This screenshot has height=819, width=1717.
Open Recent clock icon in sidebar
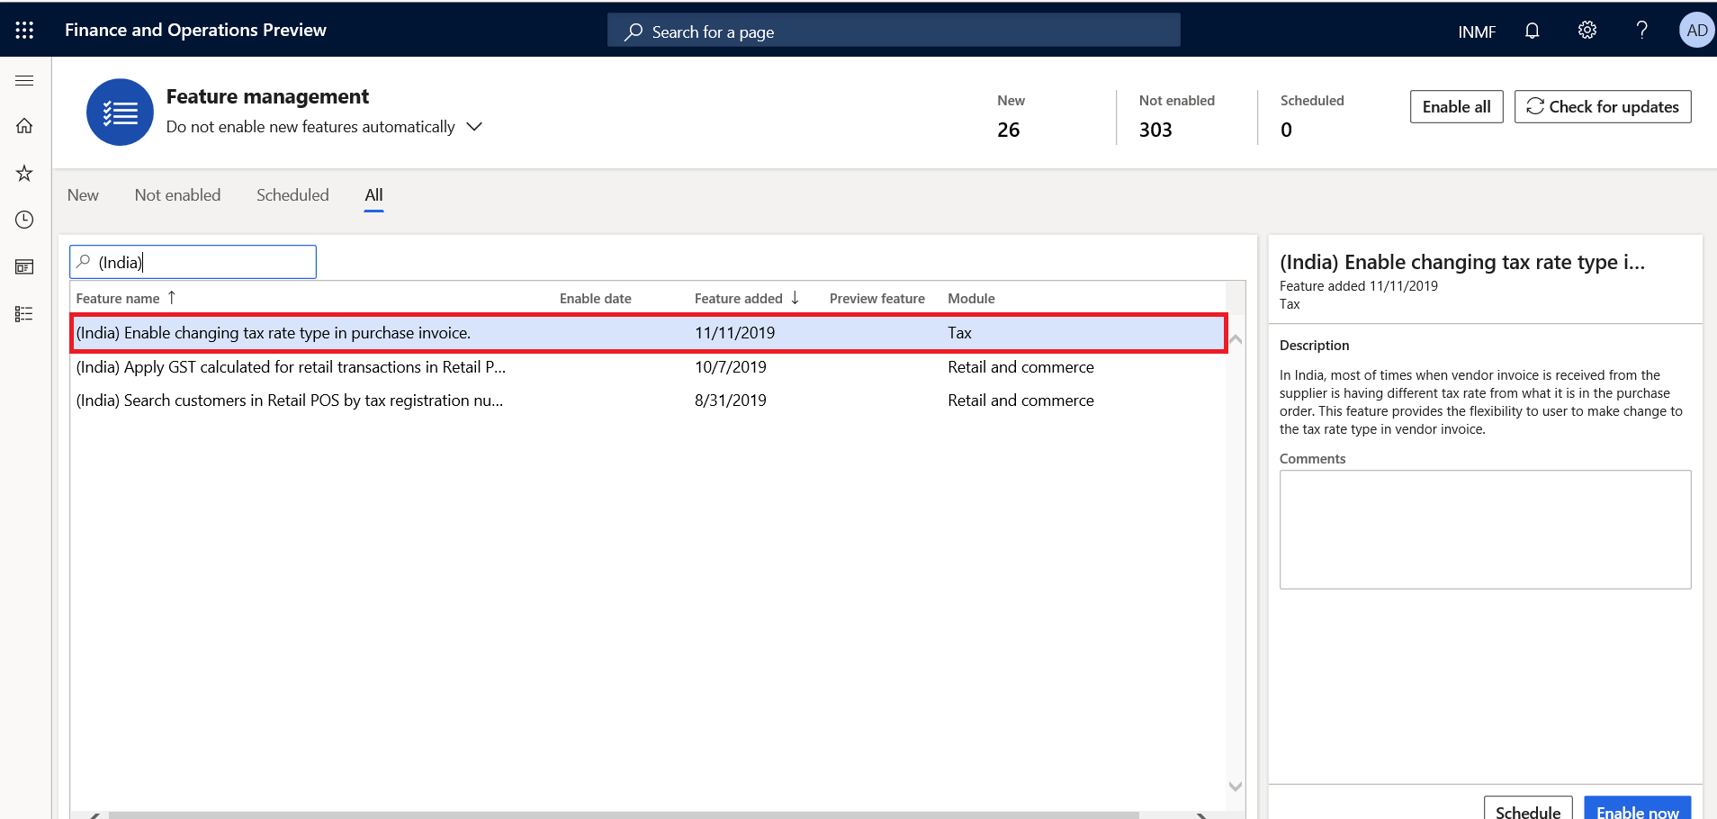tap(24, 220)
